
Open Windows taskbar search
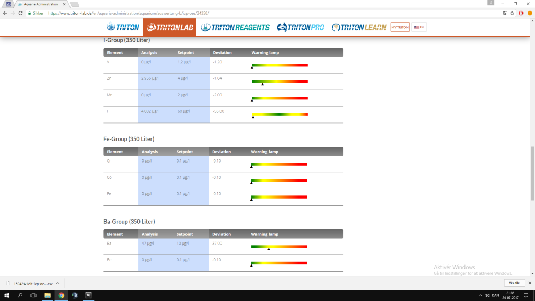click(x=20, y=295)
